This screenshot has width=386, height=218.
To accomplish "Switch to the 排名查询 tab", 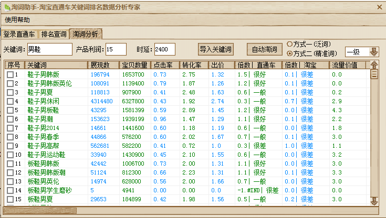I will pyautogui.click(x=54, y=34).
